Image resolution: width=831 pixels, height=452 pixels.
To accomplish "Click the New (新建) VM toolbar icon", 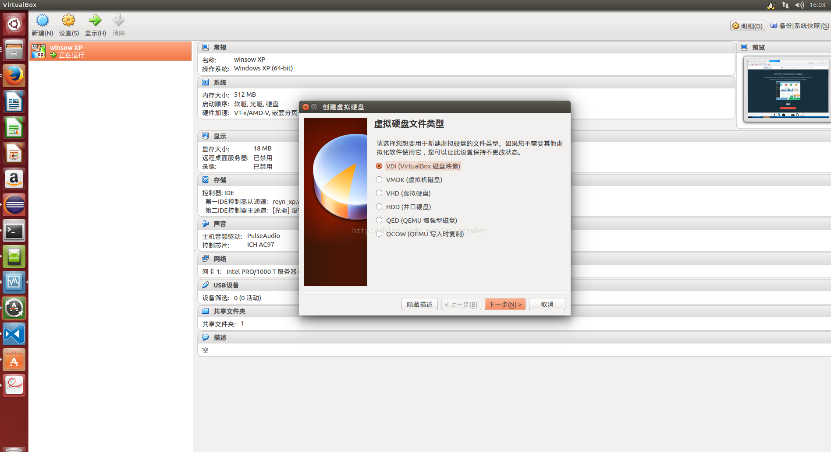I will [43, 20].
